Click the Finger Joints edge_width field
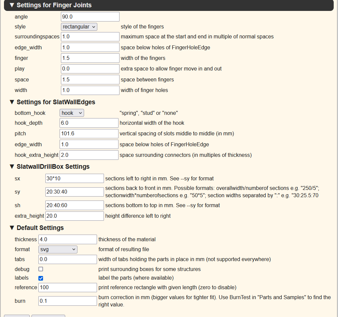 90,47
